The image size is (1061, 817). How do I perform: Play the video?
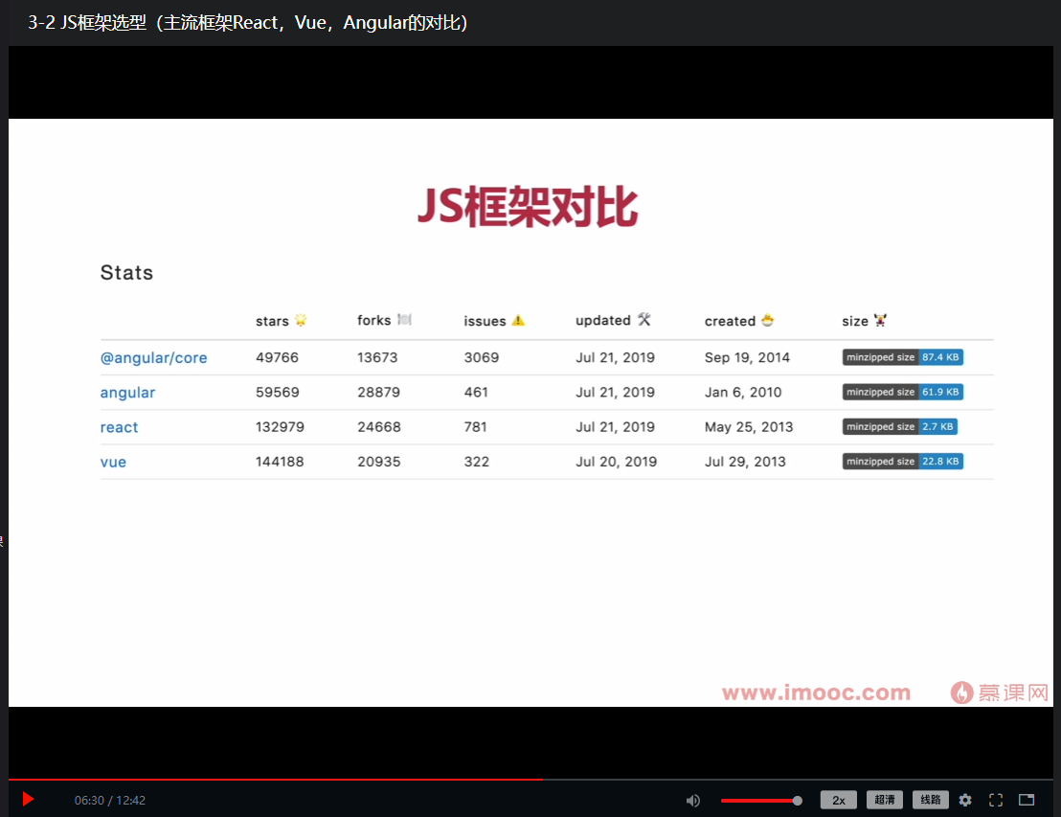(x=28, y=800)
